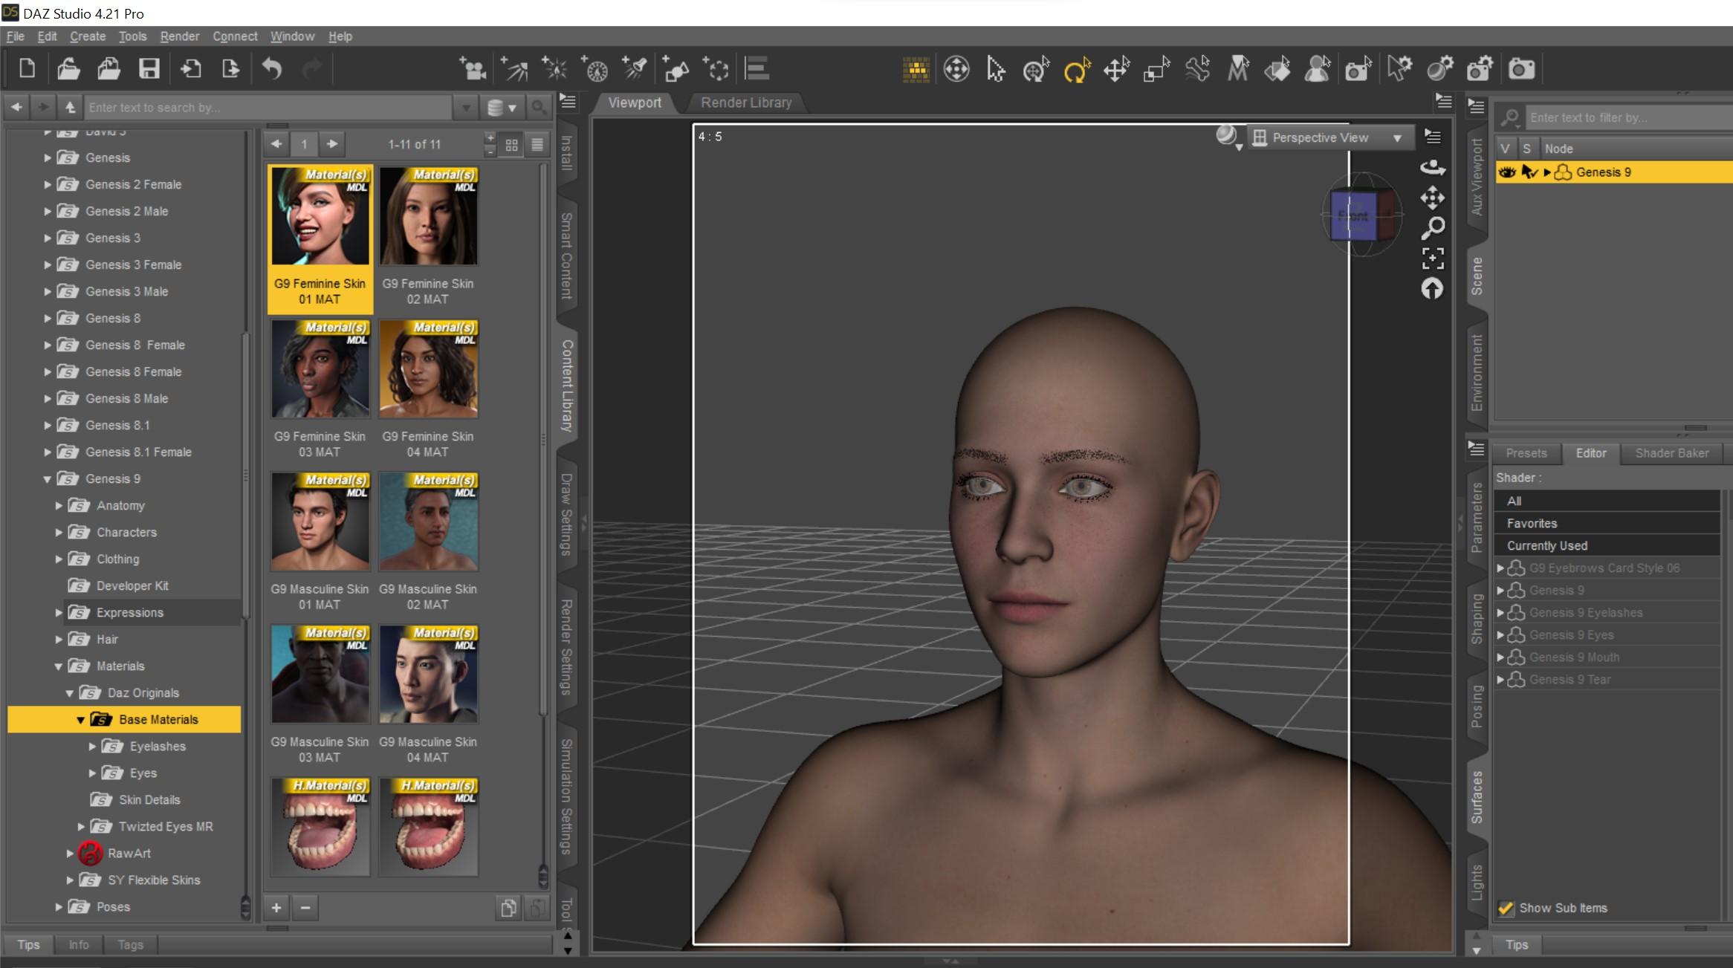The image size is (1733, 968).
Task: Expand Genesis 9 Eyes surface group
Action: coord(1500,635)
